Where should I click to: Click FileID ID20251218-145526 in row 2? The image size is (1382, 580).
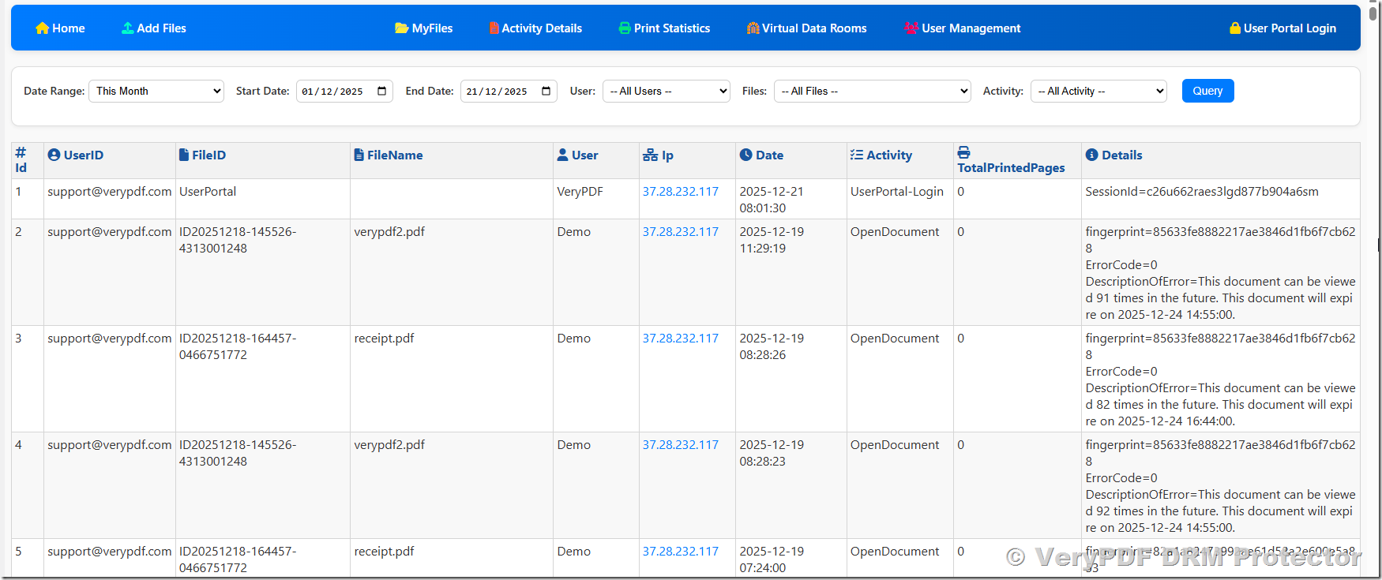238,240
